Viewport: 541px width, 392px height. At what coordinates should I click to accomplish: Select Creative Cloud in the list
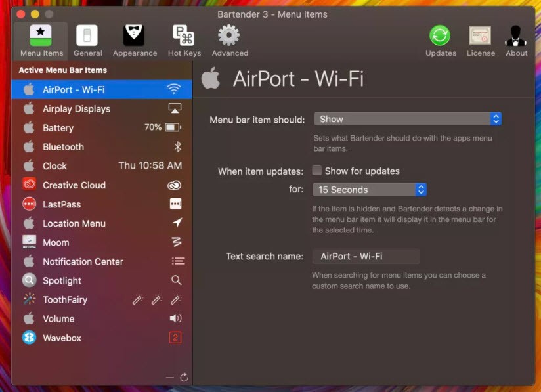click(101, 185)
